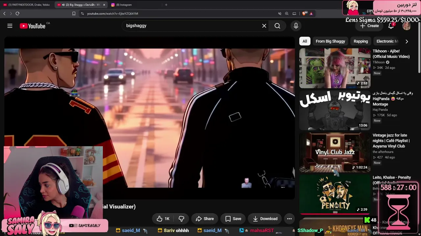Screen dimensions: 421x236
Task: Open the Tlkhoon Ajibe video thumbnail
Action: coord(335,68)
